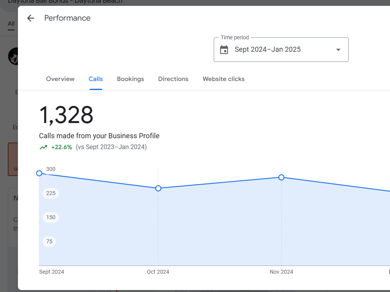This screenshot has height=292, width=390.
Task: Select the Sept 2024 chart data point
Action: pyautogui.click(x=39, y=173)
